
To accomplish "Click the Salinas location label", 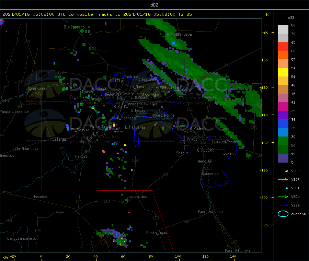I will coord(59,139).
